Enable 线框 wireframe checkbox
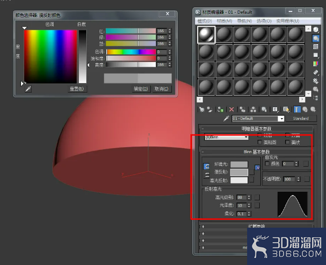Image resolution: width=326 pixels, height=265 pixels. pyautogui.click(x=260, y=135)
